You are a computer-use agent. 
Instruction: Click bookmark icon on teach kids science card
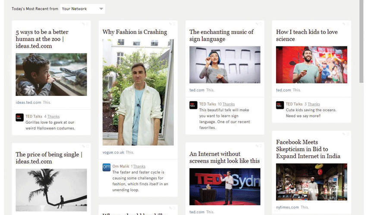point(348,24)
